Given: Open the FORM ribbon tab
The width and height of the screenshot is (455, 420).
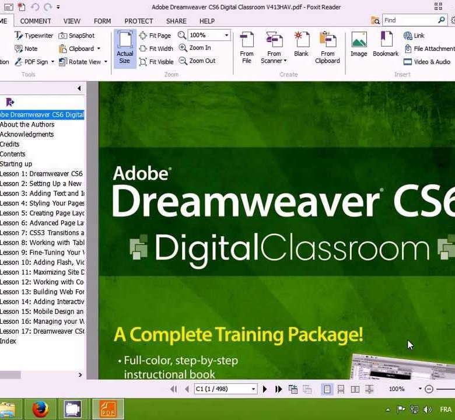Looking at the screenshot, I should coord(102,21).
